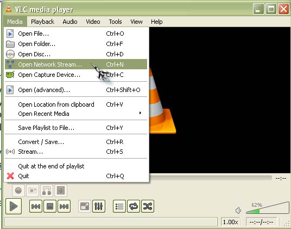Screen dimensions: 291x229
Task: Choose Open (advanced)... entry
Action: (x=75, y=90)
